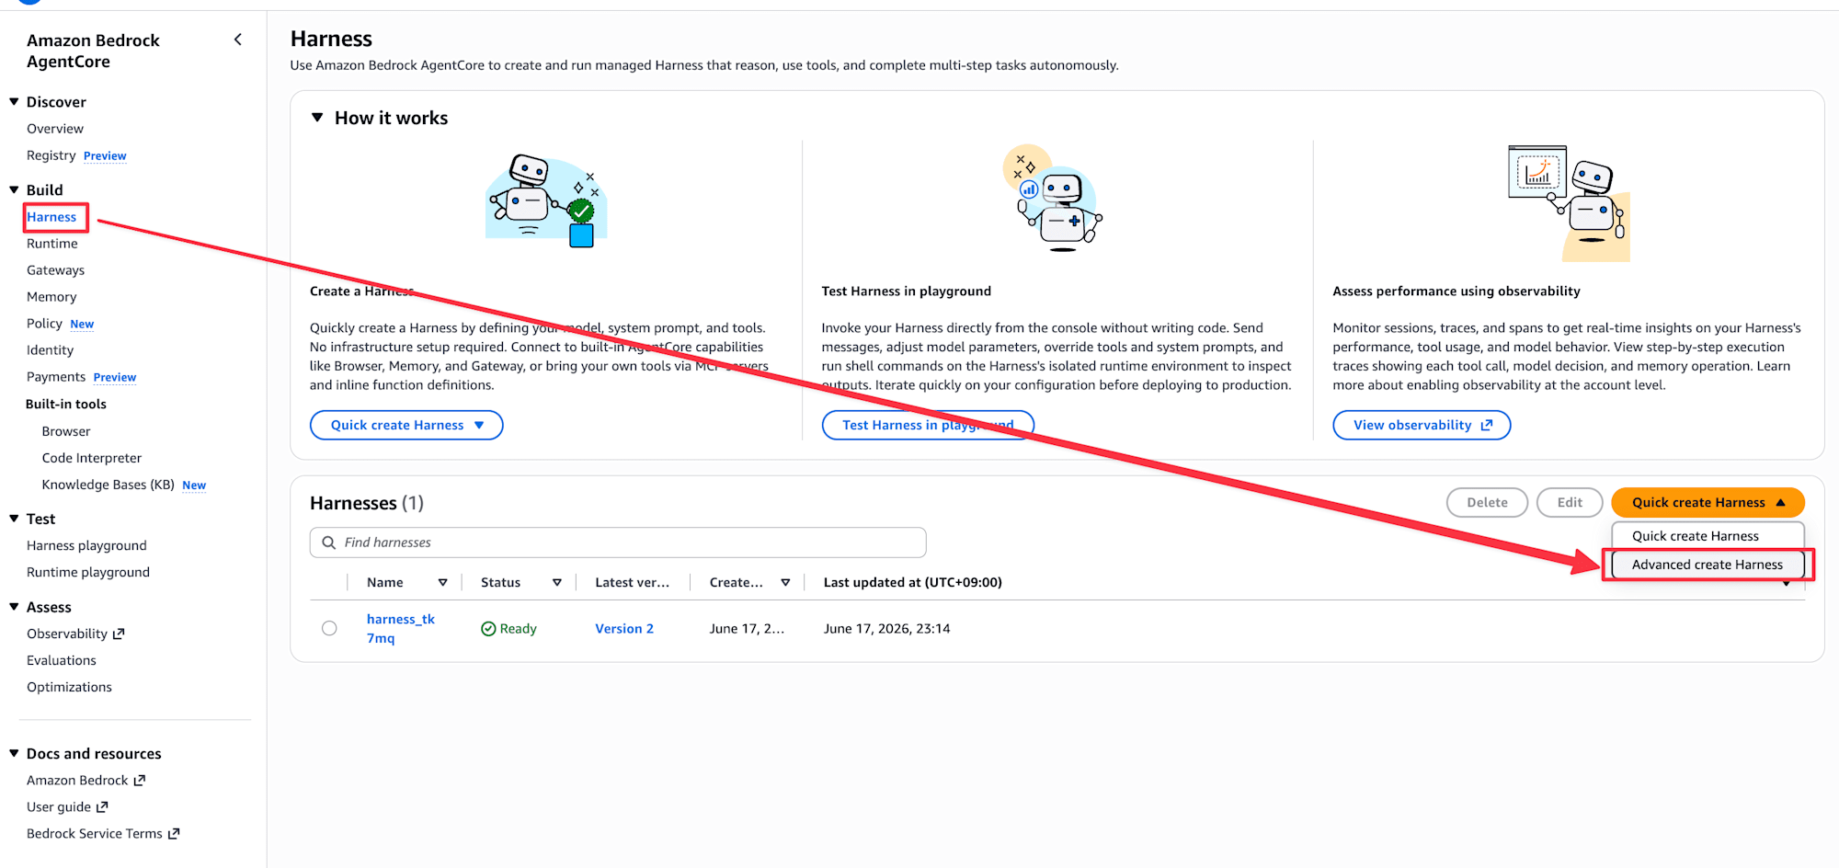The height and width of the screenshot is (868, 1839).
Task: Click the search magnifier icon
Action: pos(328,542)
